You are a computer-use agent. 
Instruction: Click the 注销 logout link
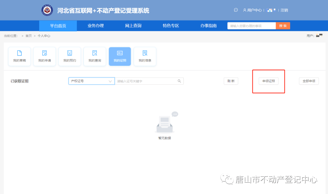(284, 10)
